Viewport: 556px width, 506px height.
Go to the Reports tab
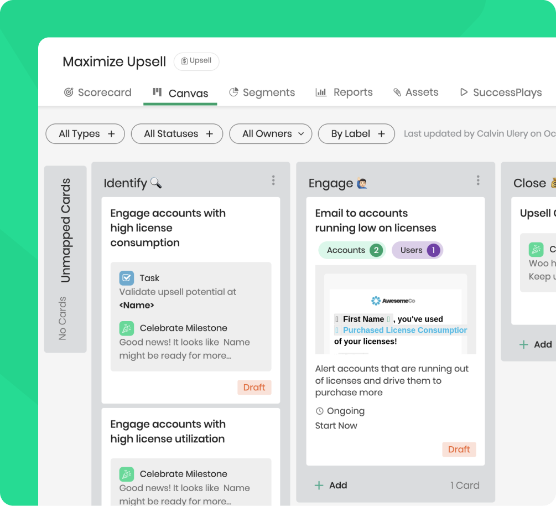pos(344,92)
